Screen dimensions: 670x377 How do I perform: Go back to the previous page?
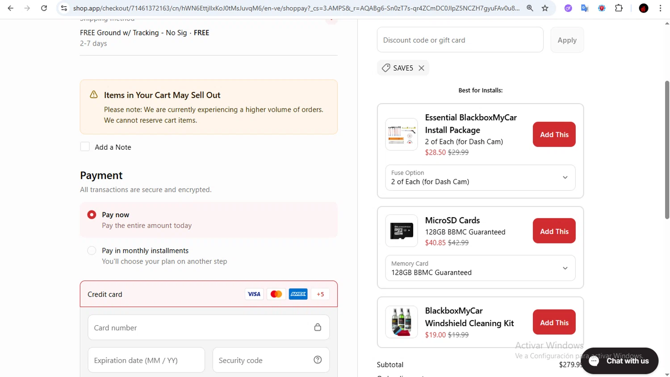[11, 8]
